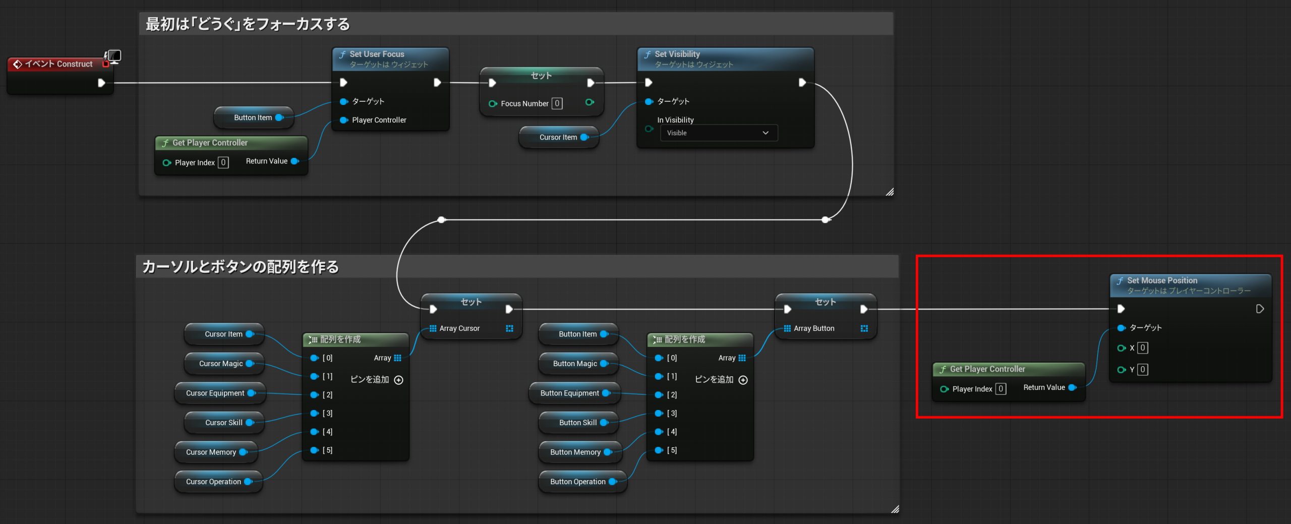The image size is (1291, 524).
Task: Click the X value field in Set Mouse Position
Action: pos(1143,348)
